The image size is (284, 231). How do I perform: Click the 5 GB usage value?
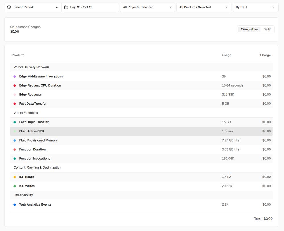tap(225, 104)
